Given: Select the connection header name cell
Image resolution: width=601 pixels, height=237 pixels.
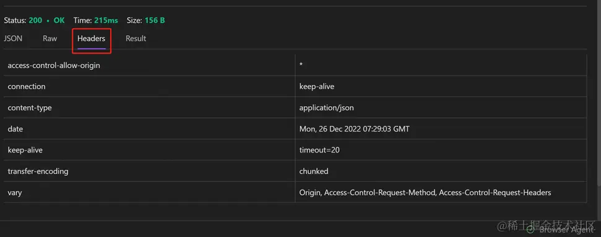Looking at the screenshot, I should coord(150,86).
